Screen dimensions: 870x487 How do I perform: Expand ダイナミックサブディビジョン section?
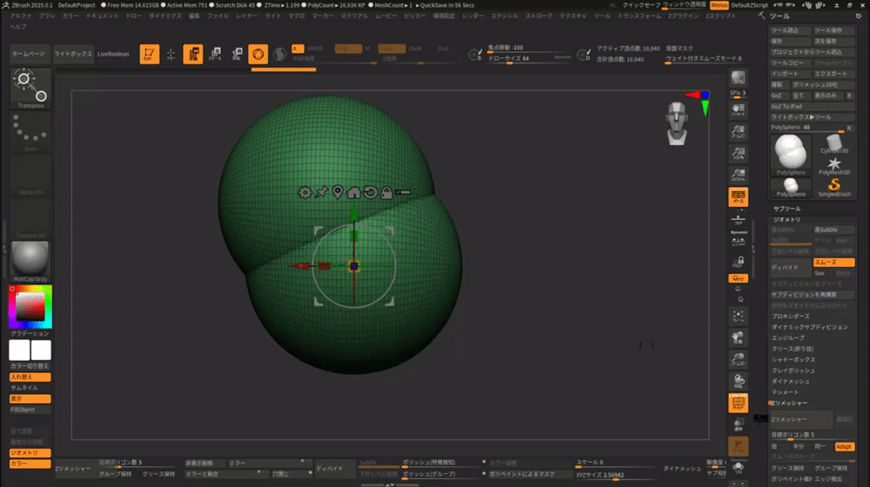(809, 327)
